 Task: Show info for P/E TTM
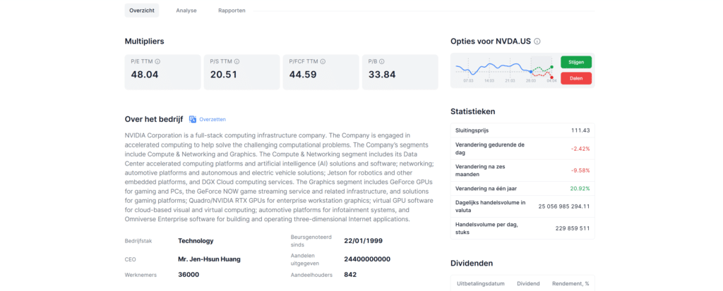(x=157, y=61)
